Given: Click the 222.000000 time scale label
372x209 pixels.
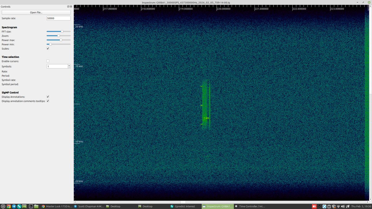Looking at the screenshot, I should (x=299, y=9).
